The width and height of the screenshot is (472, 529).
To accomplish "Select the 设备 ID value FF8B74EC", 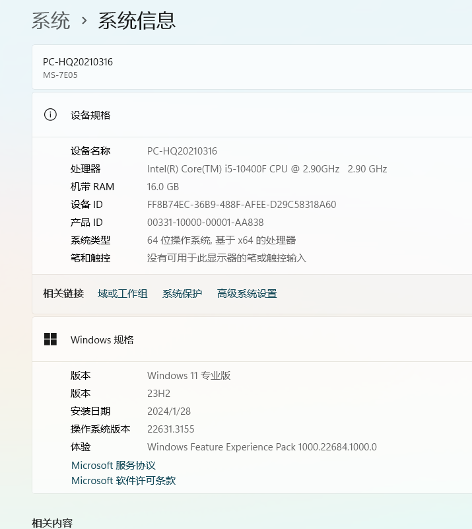I will [x=242, y=205].
